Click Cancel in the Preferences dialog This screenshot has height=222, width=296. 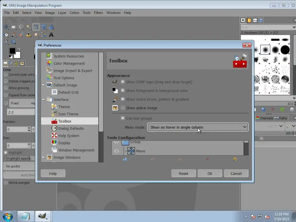pyautogui.click(x=236, y=173)
